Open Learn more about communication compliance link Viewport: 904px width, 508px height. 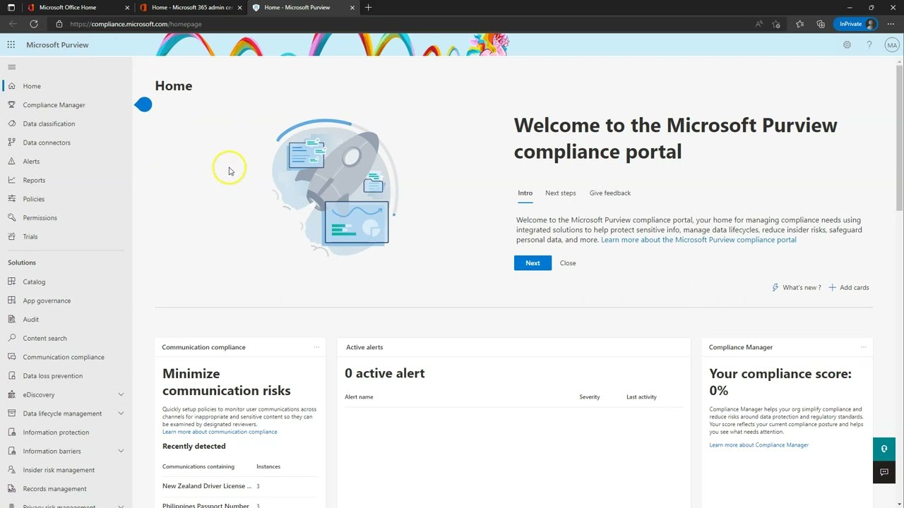[x=220, y=432]
